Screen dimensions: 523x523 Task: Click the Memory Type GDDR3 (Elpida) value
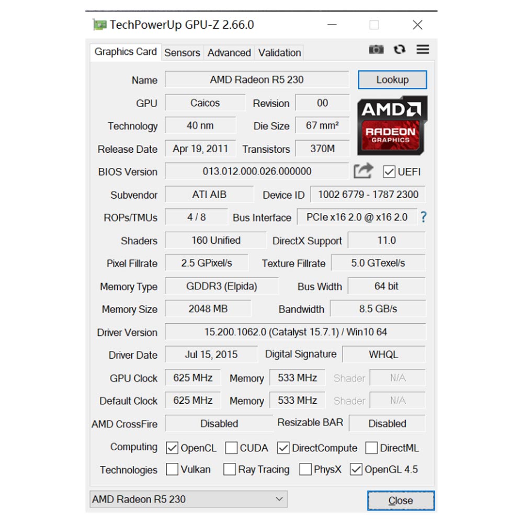(x=222, y=286)
